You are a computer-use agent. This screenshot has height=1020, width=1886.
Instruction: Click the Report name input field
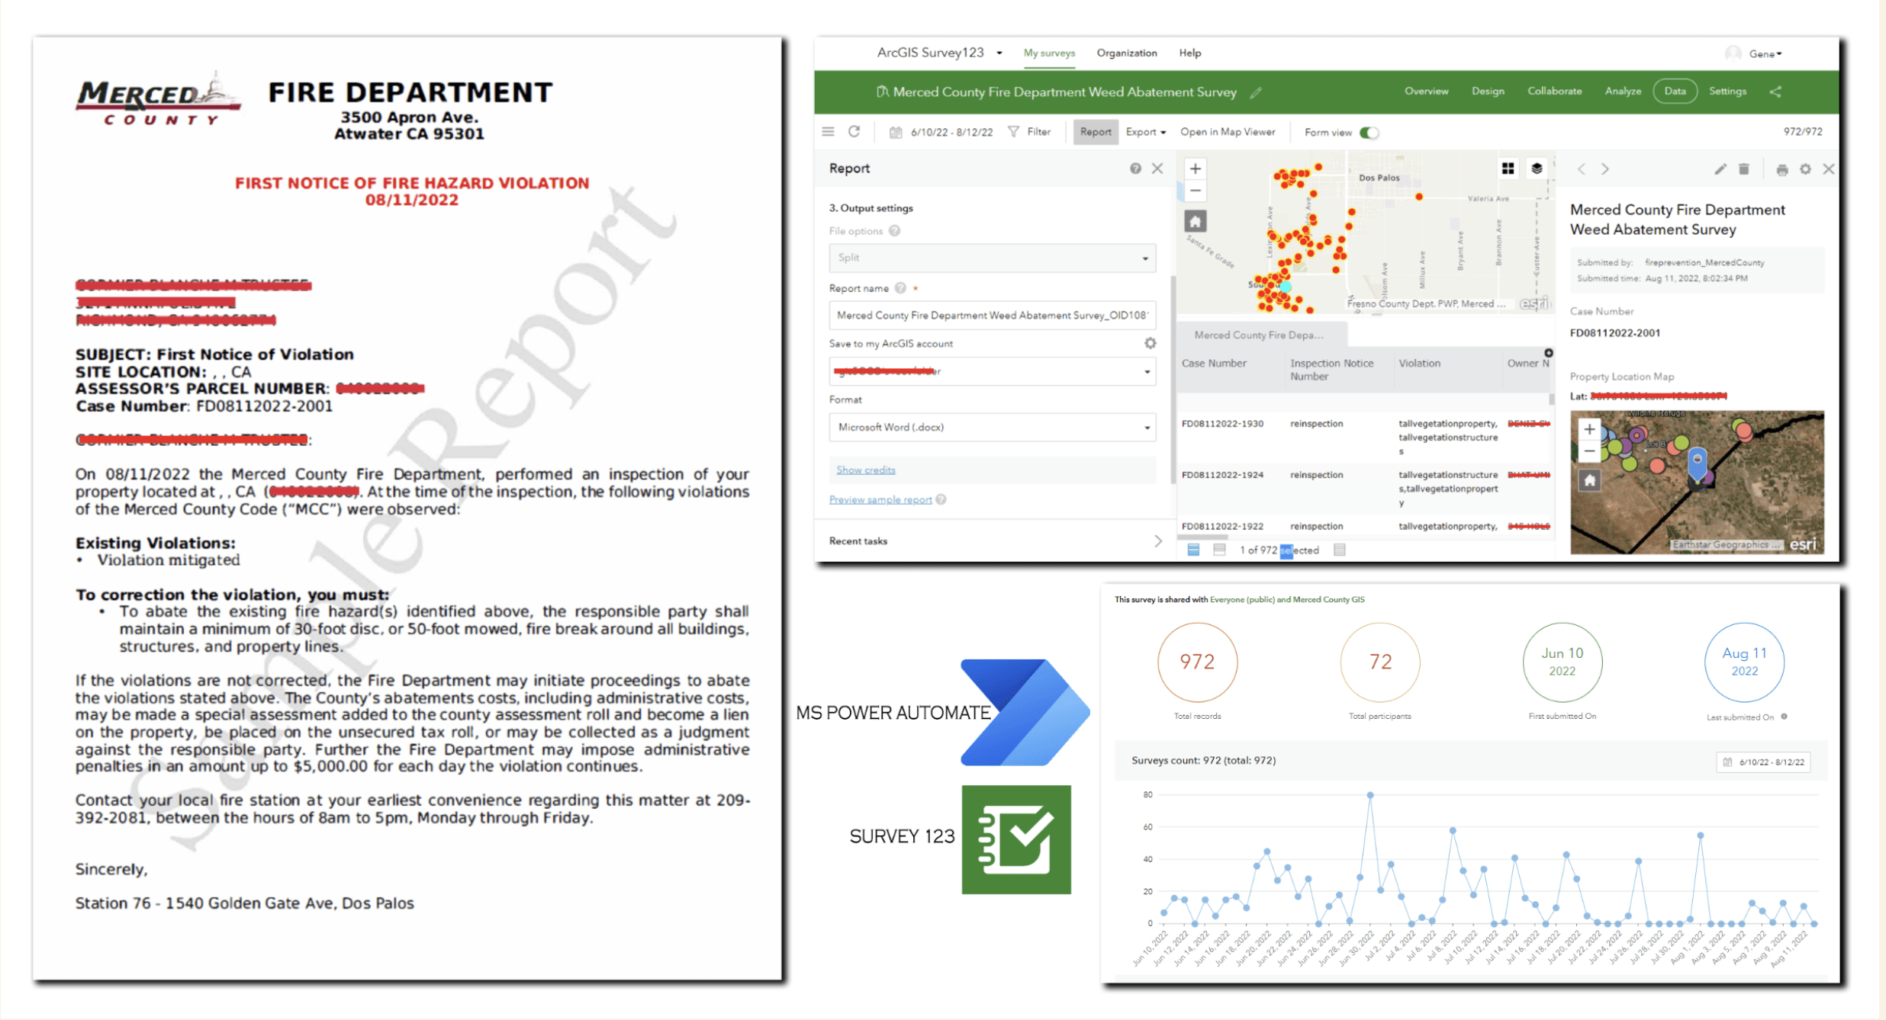tap(992, 315)
